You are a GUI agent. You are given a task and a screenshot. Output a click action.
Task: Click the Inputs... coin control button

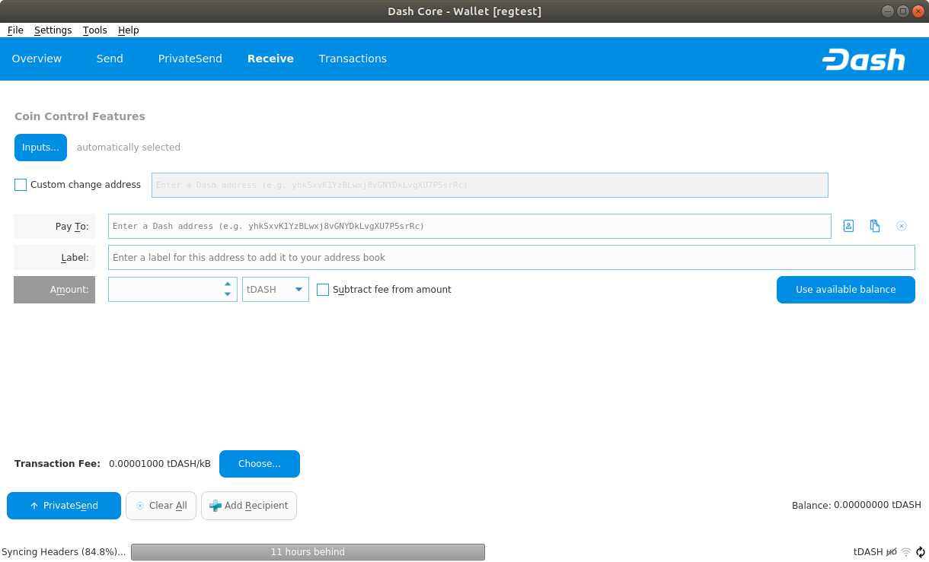pos(40,148)
